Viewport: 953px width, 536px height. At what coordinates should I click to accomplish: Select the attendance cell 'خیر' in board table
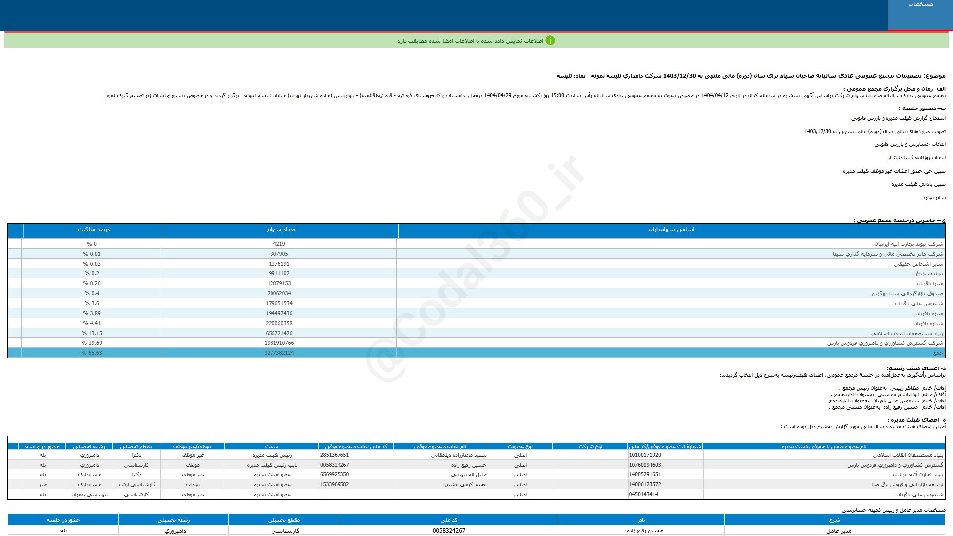pos(43,484)
